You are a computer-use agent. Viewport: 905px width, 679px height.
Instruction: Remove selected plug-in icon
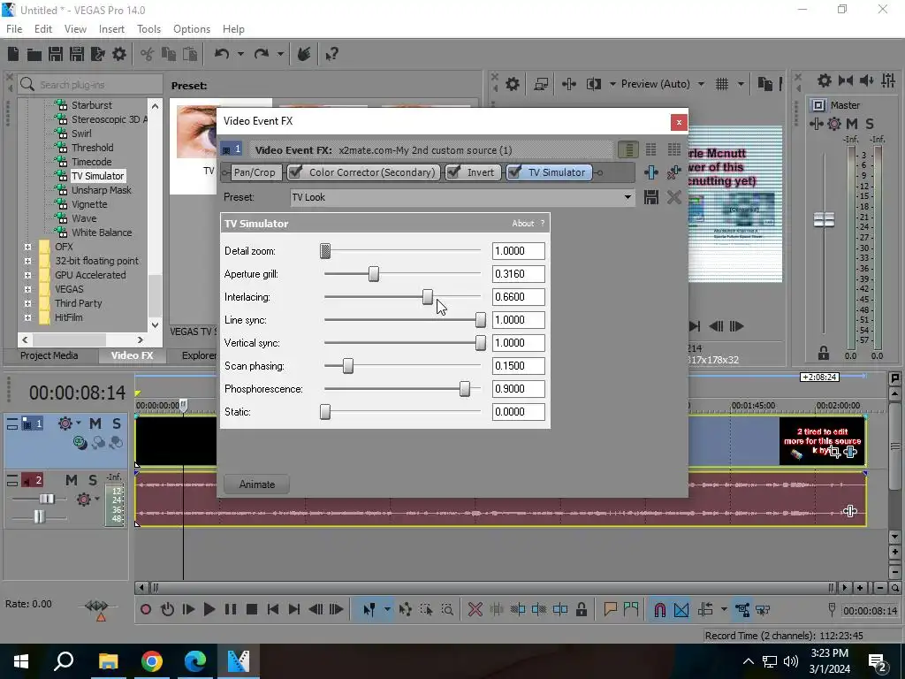point(673,172)
